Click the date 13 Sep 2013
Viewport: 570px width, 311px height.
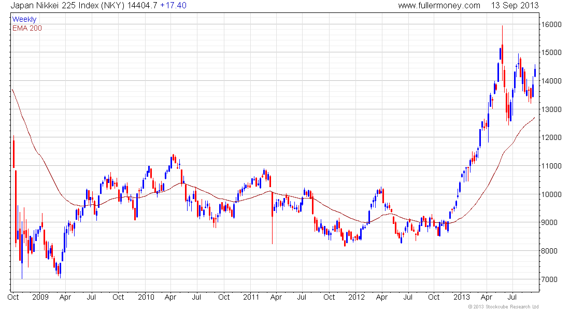pyautogui.click(x=515, y=6)
